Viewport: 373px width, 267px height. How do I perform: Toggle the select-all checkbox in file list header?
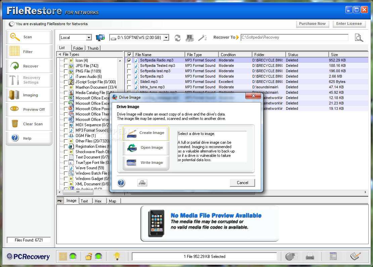click(x=129, y=54)
